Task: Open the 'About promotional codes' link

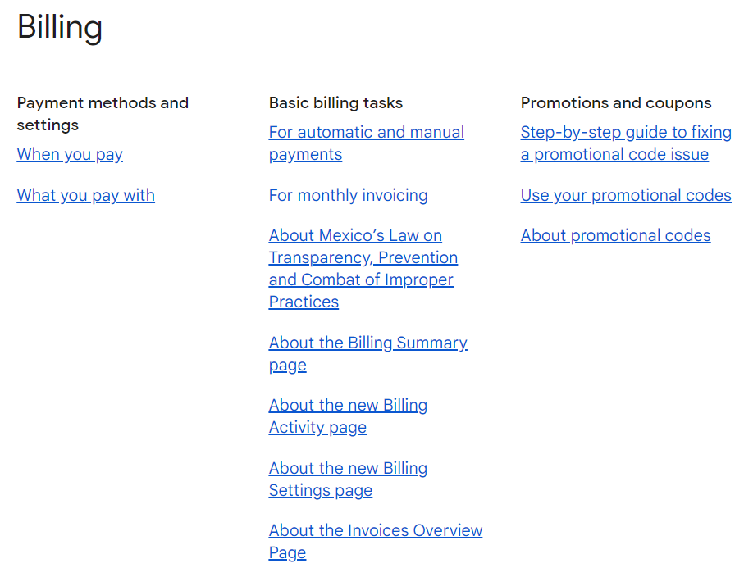Action: point(615,236)
